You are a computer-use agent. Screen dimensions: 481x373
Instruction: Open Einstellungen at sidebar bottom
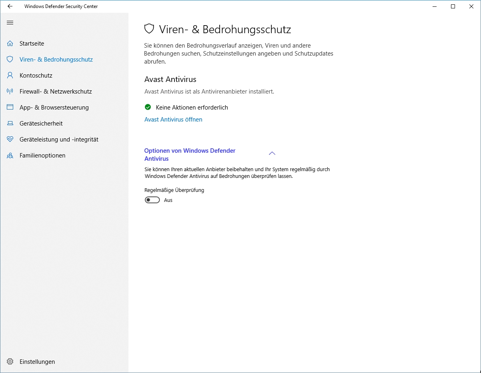37,361
